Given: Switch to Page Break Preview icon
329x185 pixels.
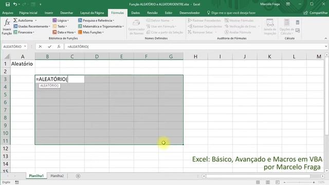Looking at the screenshot, I should tap(278, 182).
